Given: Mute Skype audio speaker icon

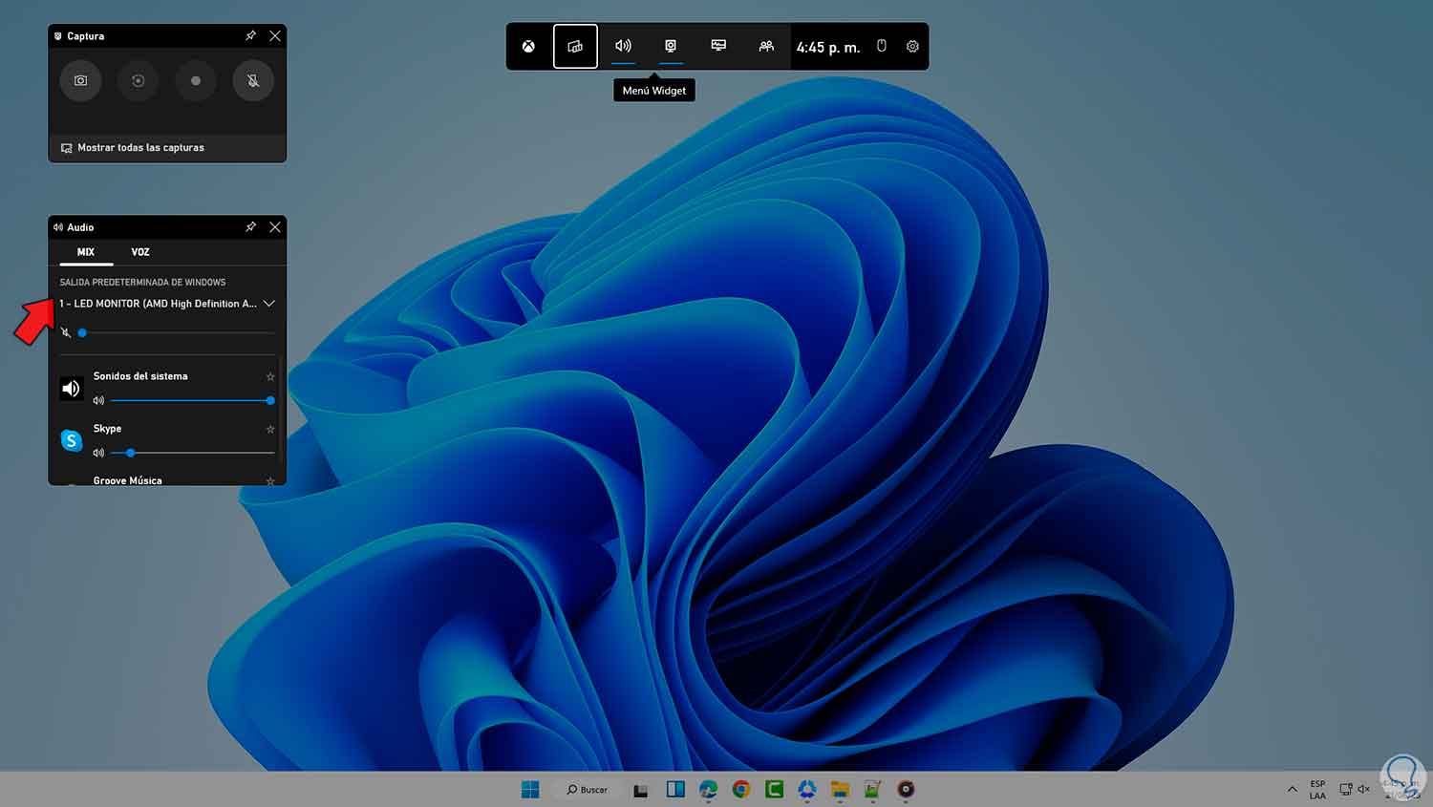Looking at the screenshot, I should point(98,453).
